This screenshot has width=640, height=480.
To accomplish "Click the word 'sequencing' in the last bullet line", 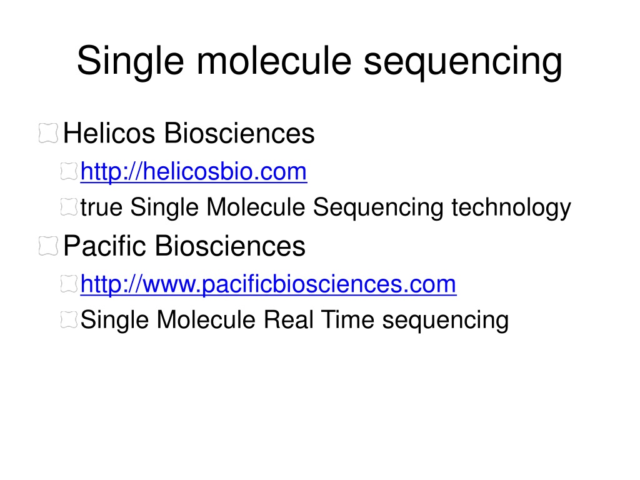I will (x=445, y=321).
